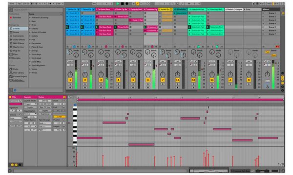The width and height of the screenshot is (293, 175).
Task: Start playback with the green Play button
Action: pos(118,3)
